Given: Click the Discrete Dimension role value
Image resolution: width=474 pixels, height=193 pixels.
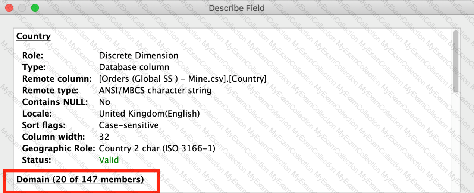Looking at the screenshot, I should click(x=138, y=56).
